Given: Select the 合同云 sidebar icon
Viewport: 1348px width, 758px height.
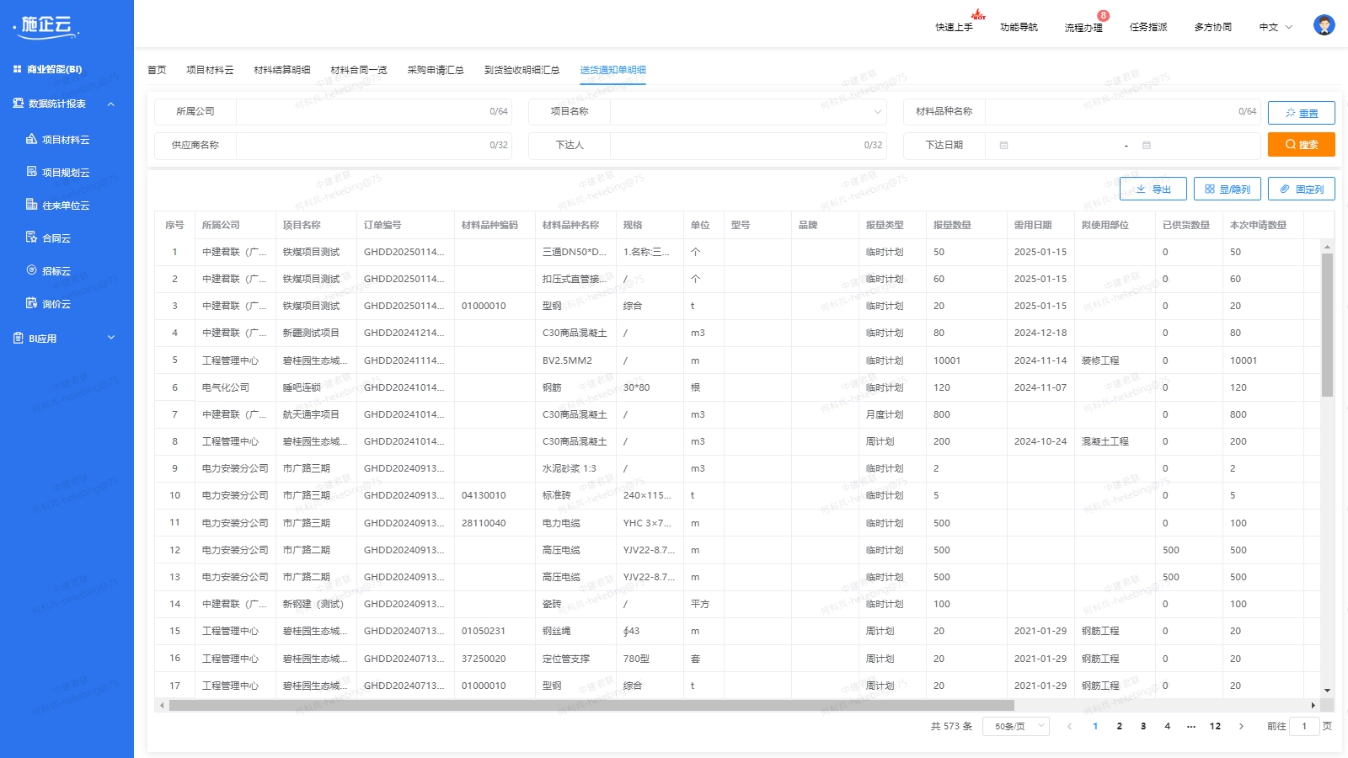Looking at the screenshot, I should pos(31,238).
